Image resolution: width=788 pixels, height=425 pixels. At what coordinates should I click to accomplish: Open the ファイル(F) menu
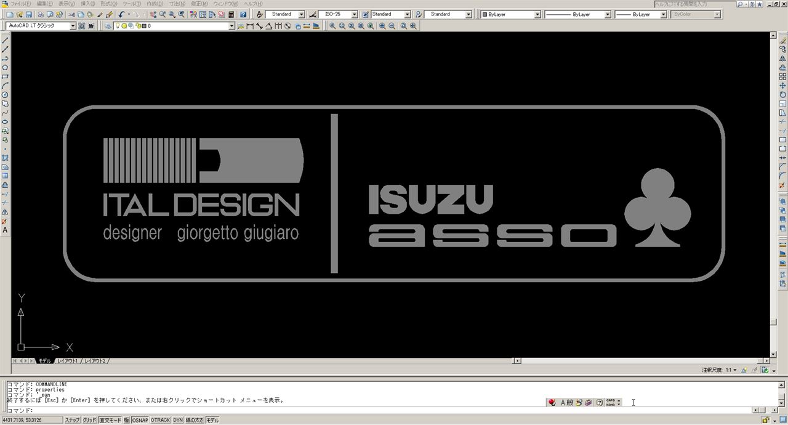coord(20,4)
